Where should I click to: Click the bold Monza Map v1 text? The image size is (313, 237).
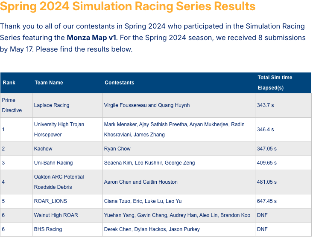pos(91,38)
